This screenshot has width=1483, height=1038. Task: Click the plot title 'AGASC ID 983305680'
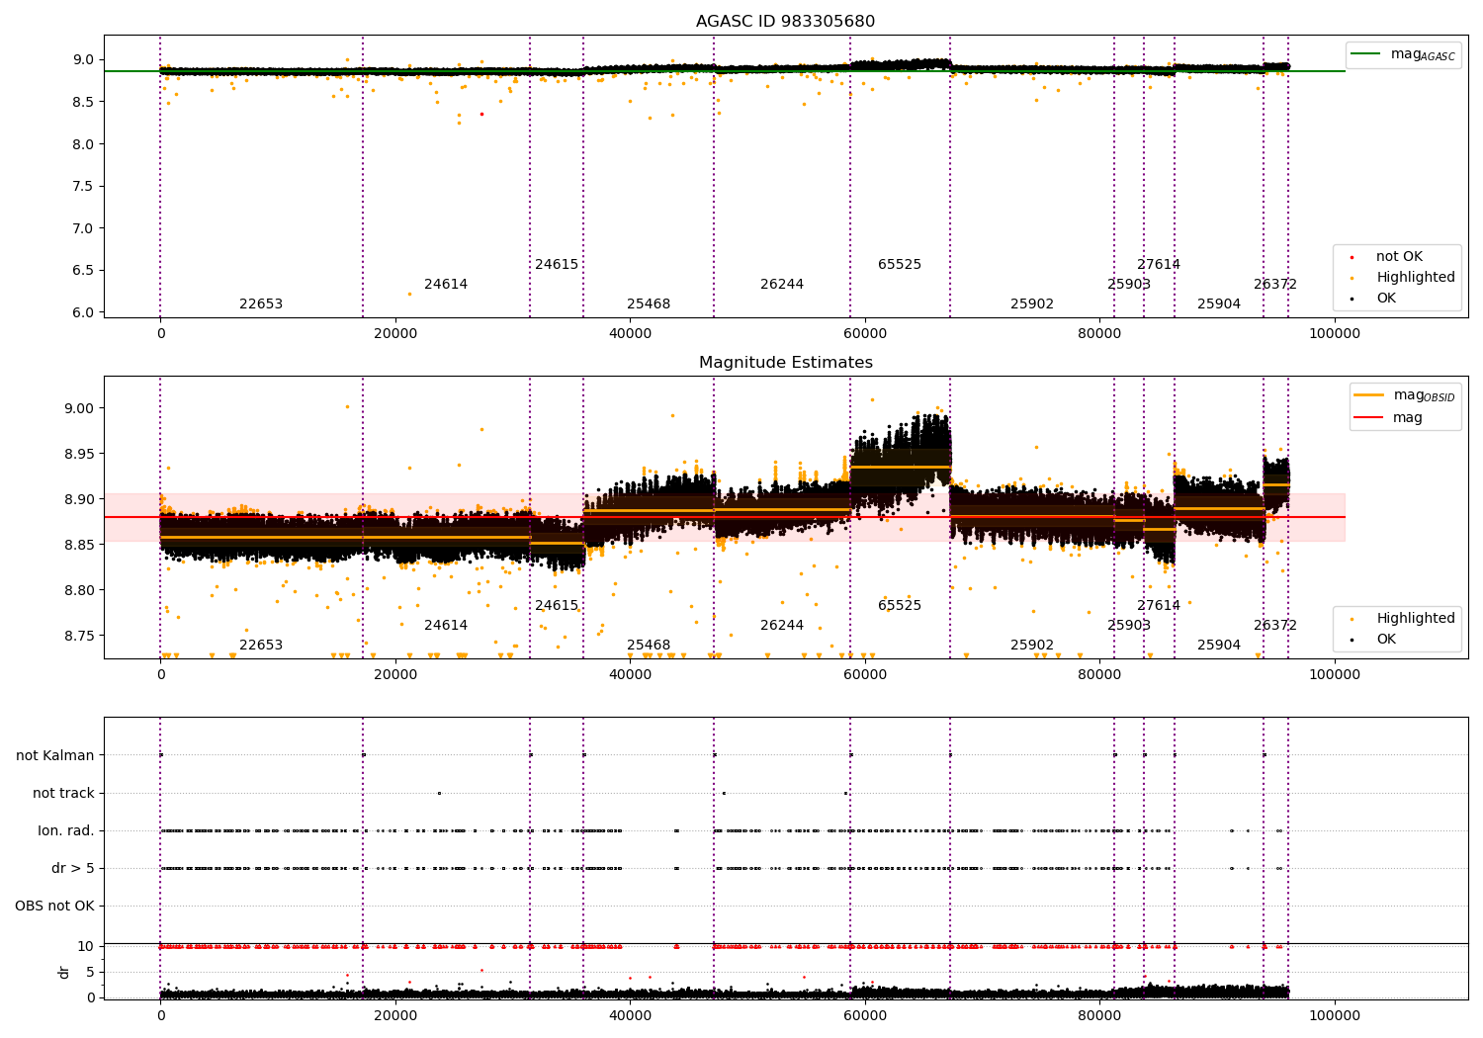click(x=785, y=22)
